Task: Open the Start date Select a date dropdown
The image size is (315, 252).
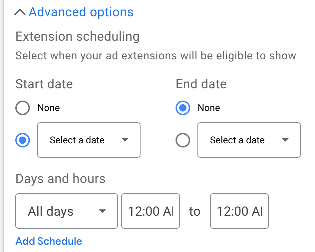Action: click(89, 140)
